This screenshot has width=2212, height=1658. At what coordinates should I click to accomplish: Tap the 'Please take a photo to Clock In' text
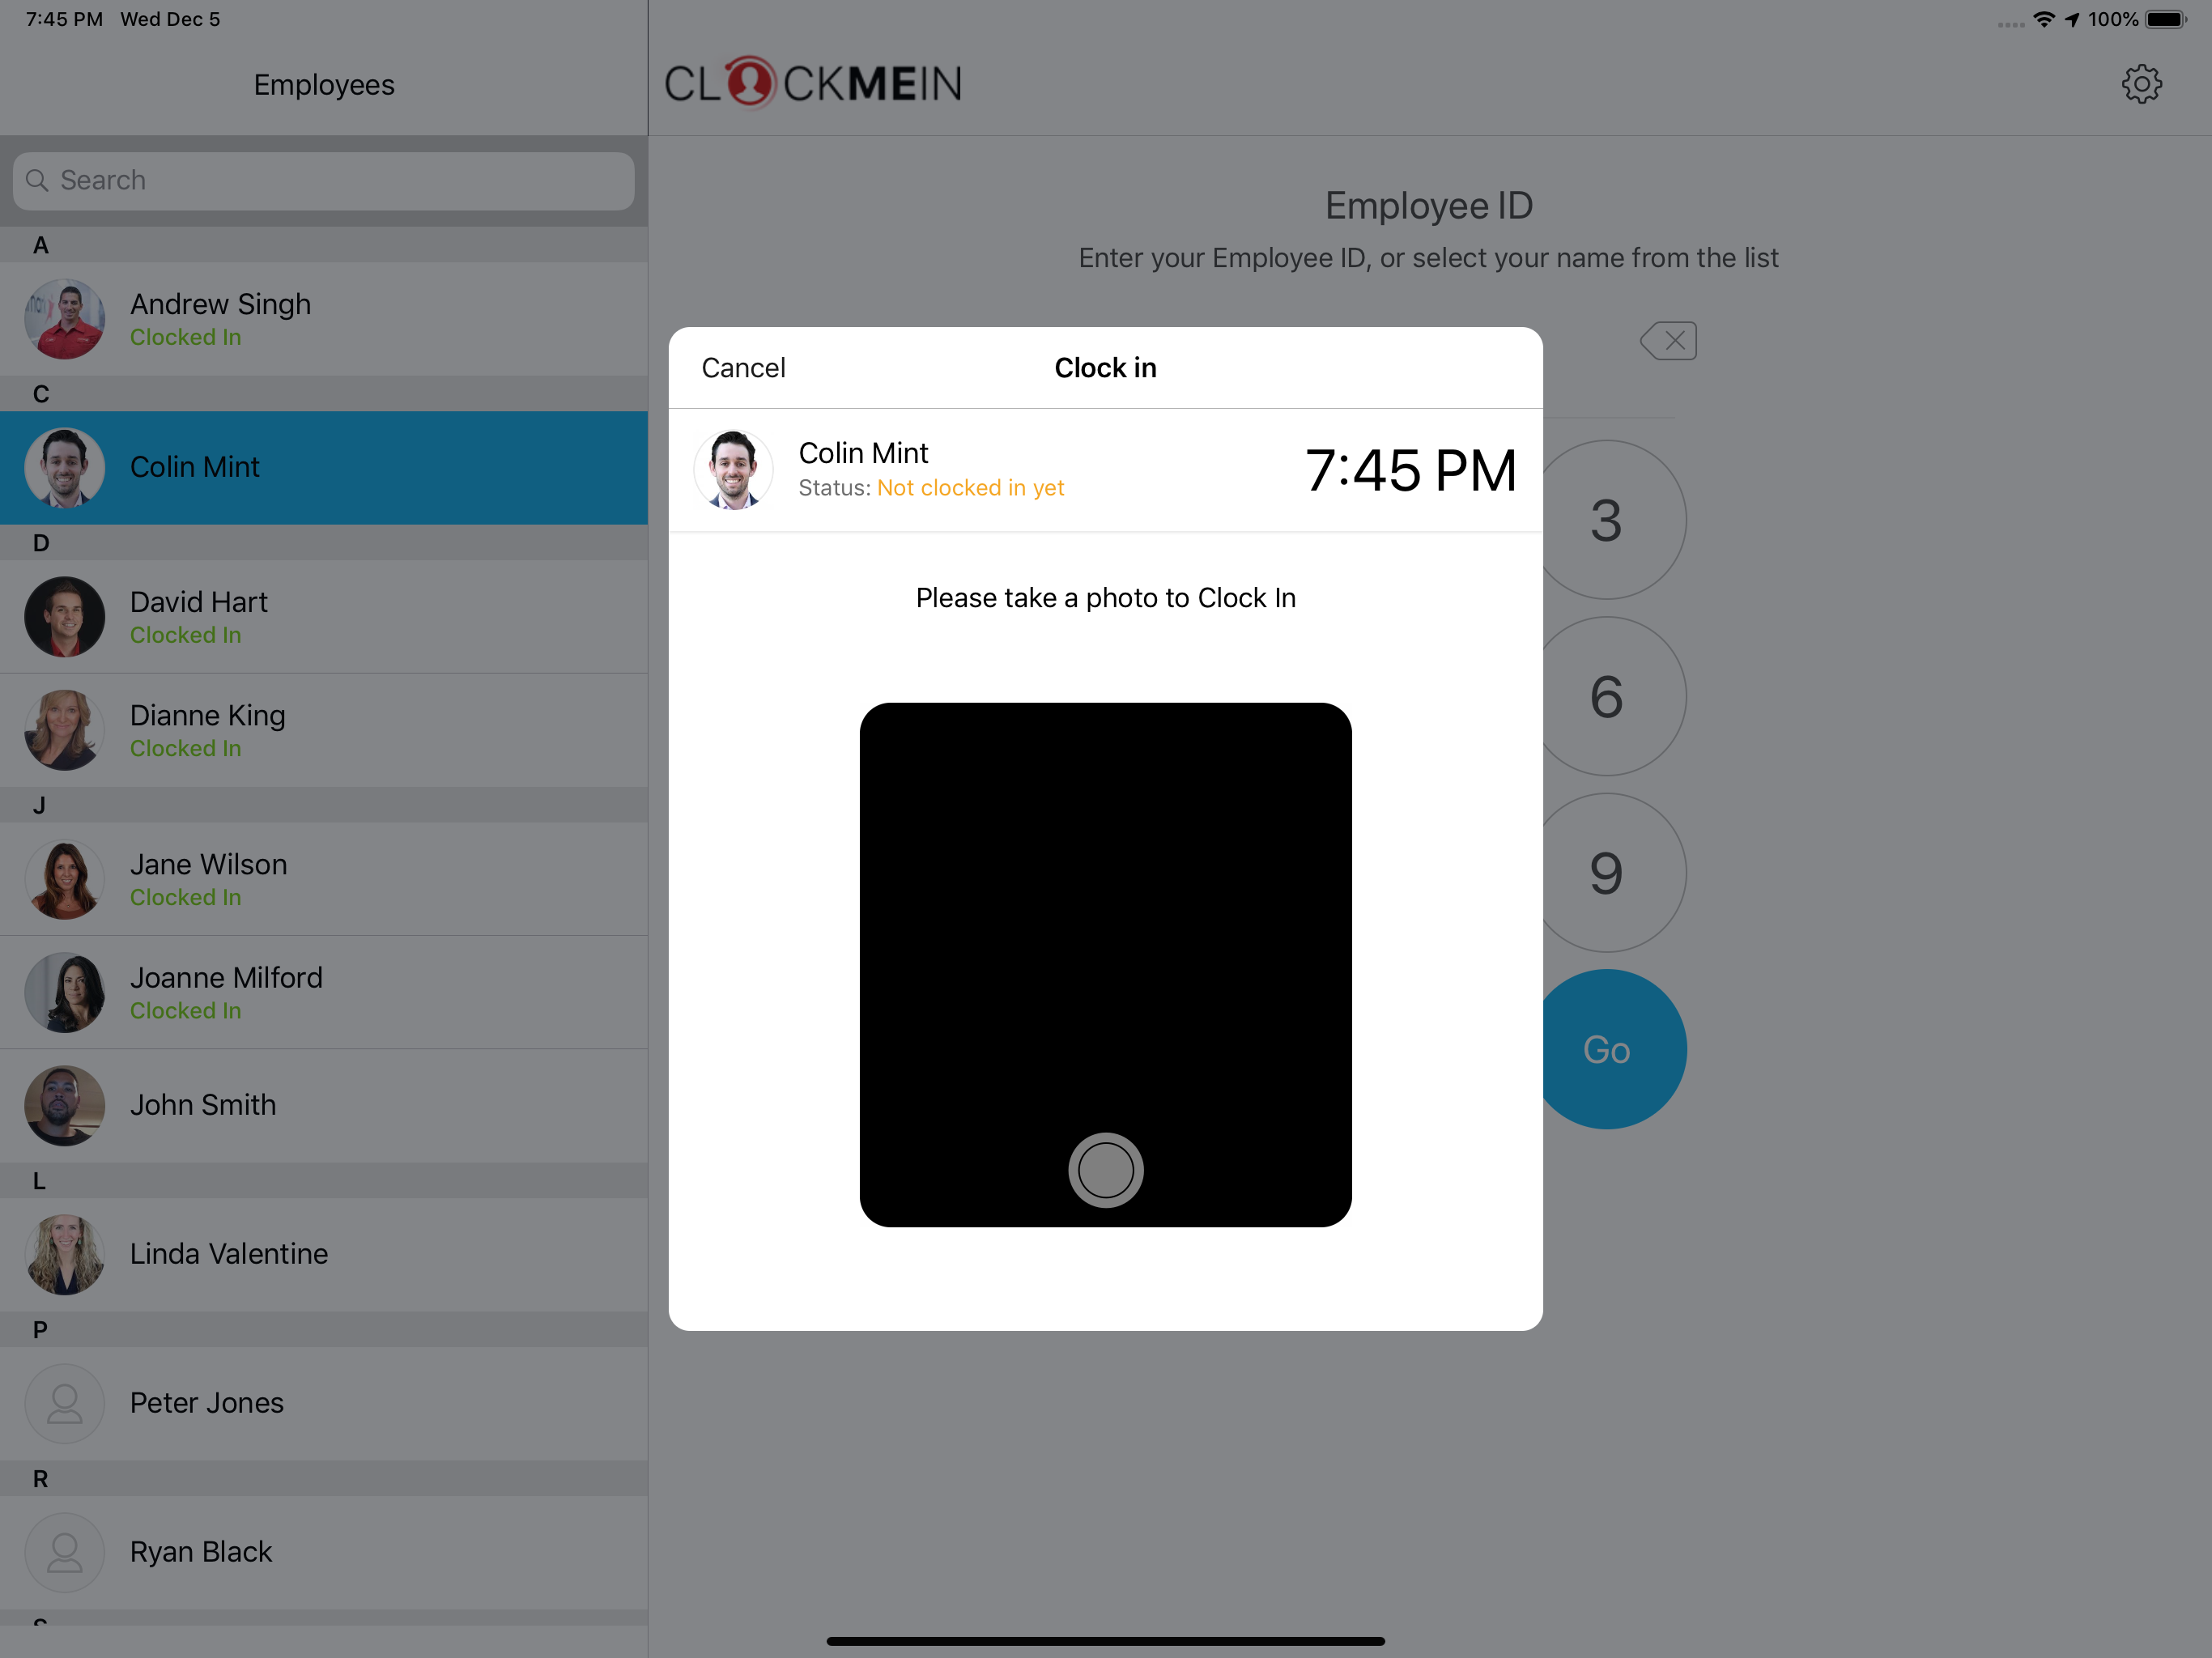(1105, 598)
